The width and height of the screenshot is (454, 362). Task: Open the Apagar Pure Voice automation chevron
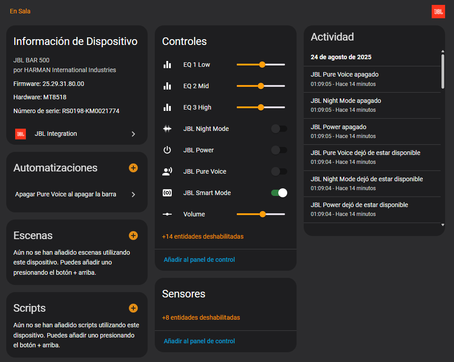[133, 194]
